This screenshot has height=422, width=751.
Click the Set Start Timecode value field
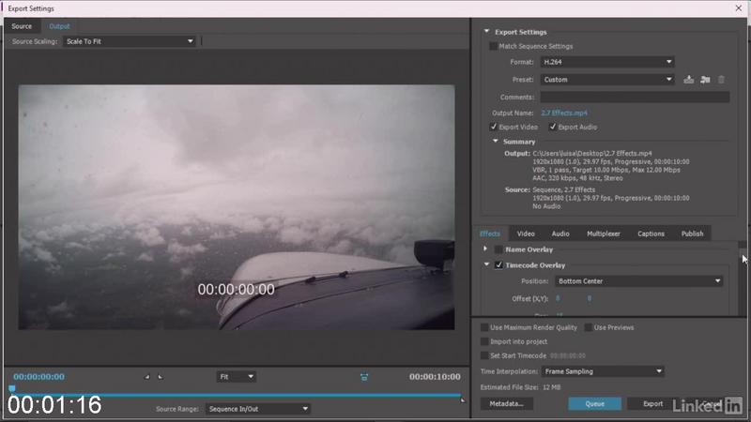[568, 355]
